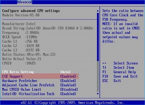Viewport: 145px width, 105px height.
Task: Select C1E Support row label
Action: click(x=12, y=76)
